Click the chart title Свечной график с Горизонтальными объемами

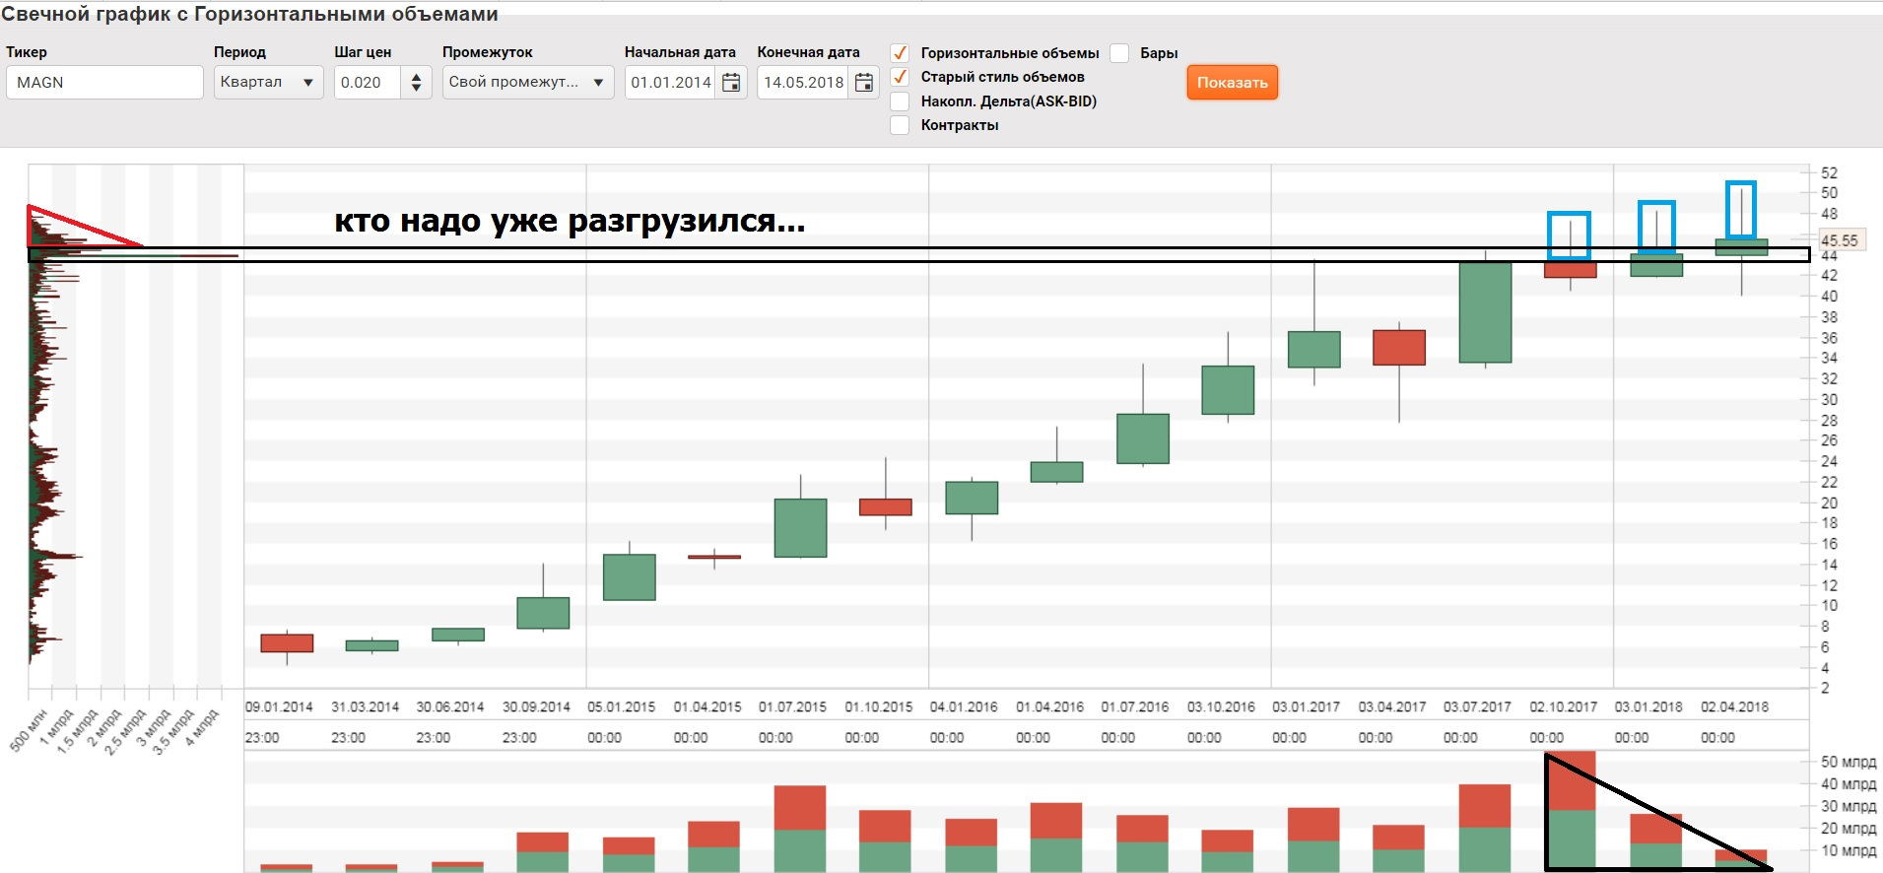[x=249, y=14]
